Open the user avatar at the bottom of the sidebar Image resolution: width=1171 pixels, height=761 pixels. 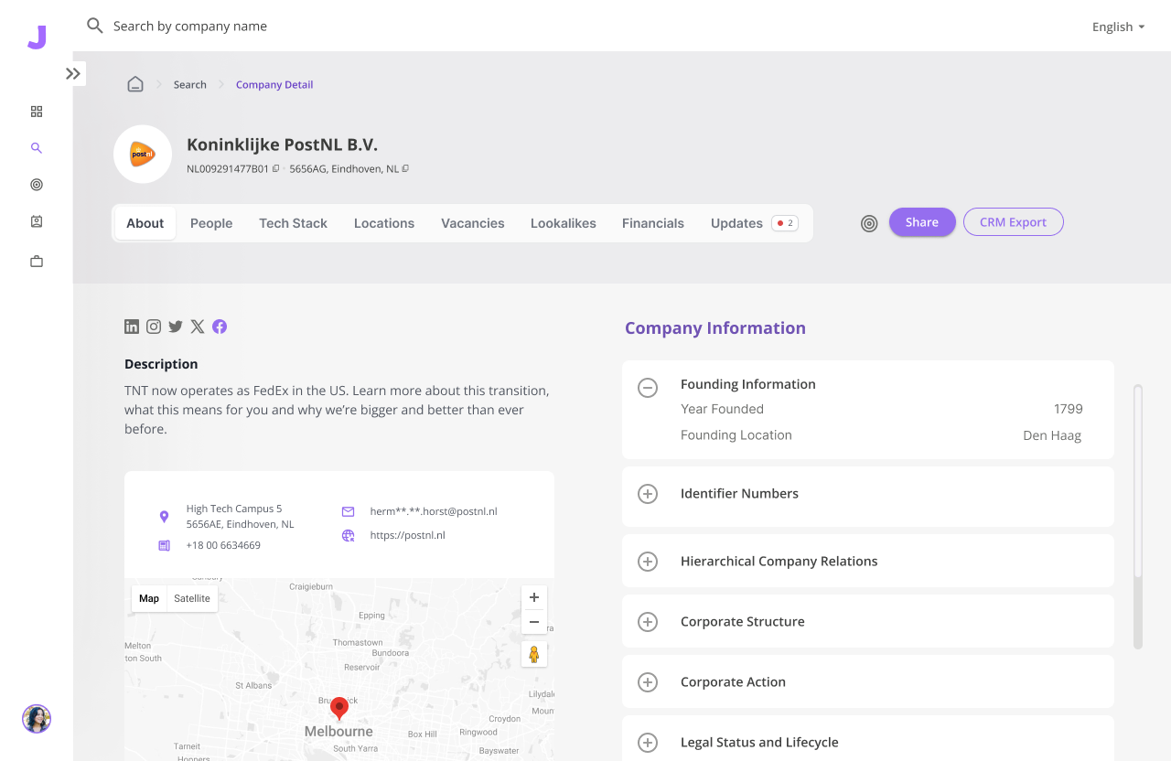pyautogui.click(x=37, y=719)
